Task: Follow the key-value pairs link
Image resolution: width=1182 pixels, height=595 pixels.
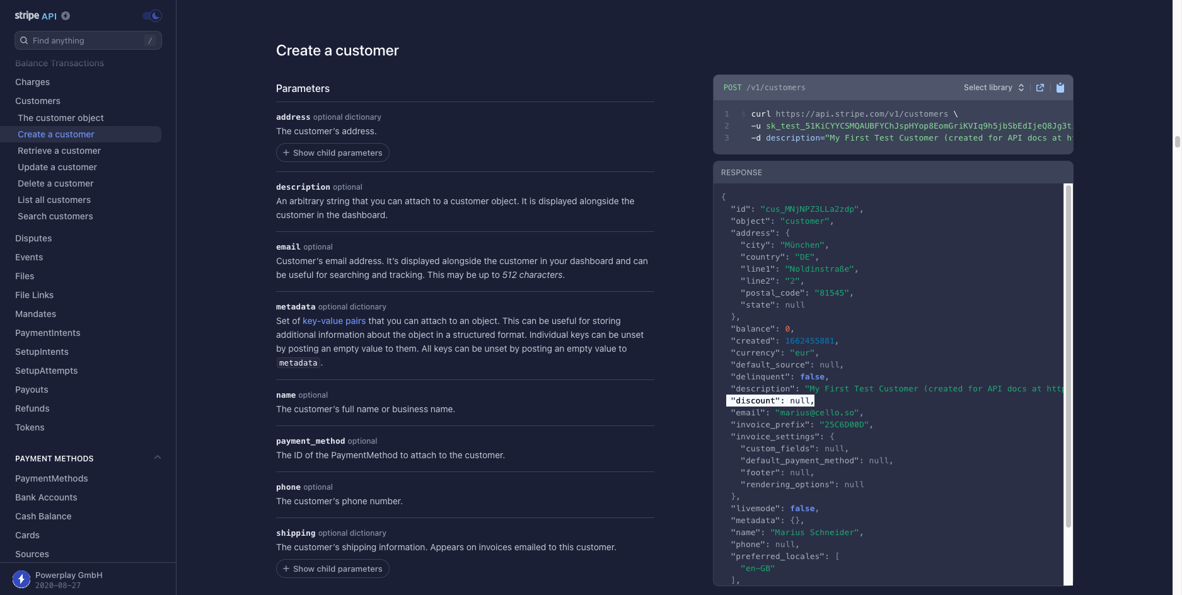Action: 334,321
